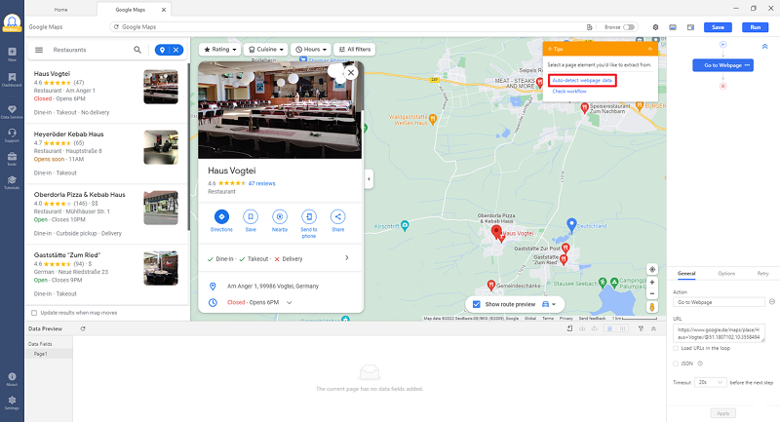Check the JSON checkbox

[676, 364]
